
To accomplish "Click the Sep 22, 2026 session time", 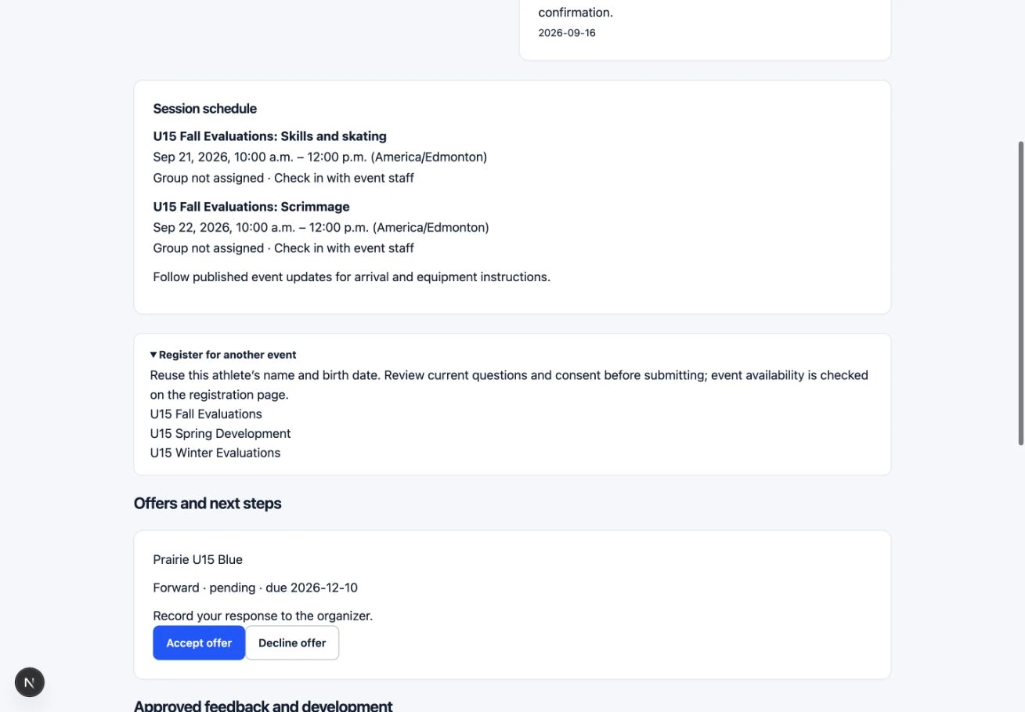I will (x=321, y=228).
